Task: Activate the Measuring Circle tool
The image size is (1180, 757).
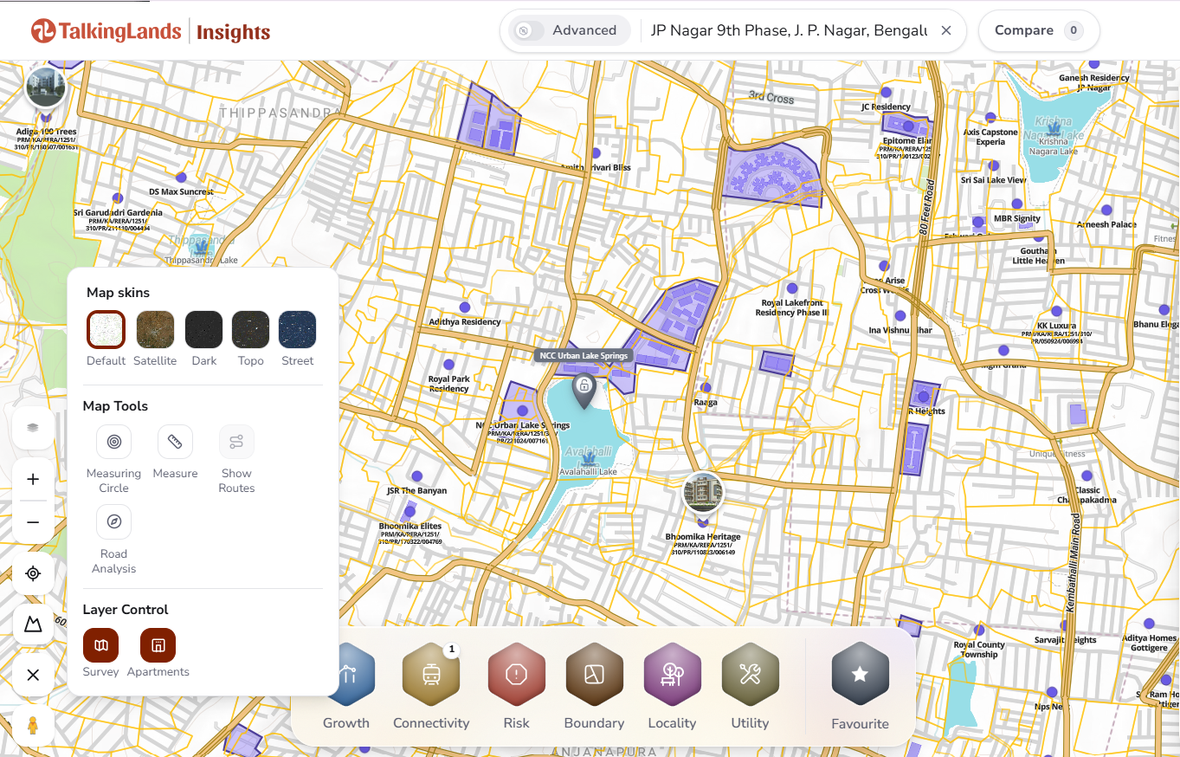Action: [114, 442]
